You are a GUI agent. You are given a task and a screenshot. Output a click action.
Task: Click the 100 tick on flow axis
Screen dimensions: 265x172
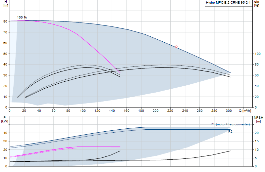pyautogui.click(x=82, y=111)
